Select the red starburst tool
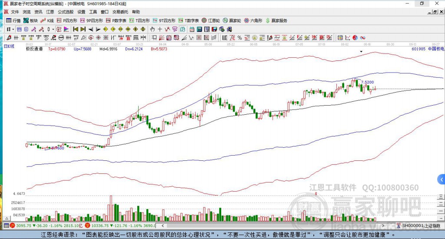 click(x=98, y=37)
